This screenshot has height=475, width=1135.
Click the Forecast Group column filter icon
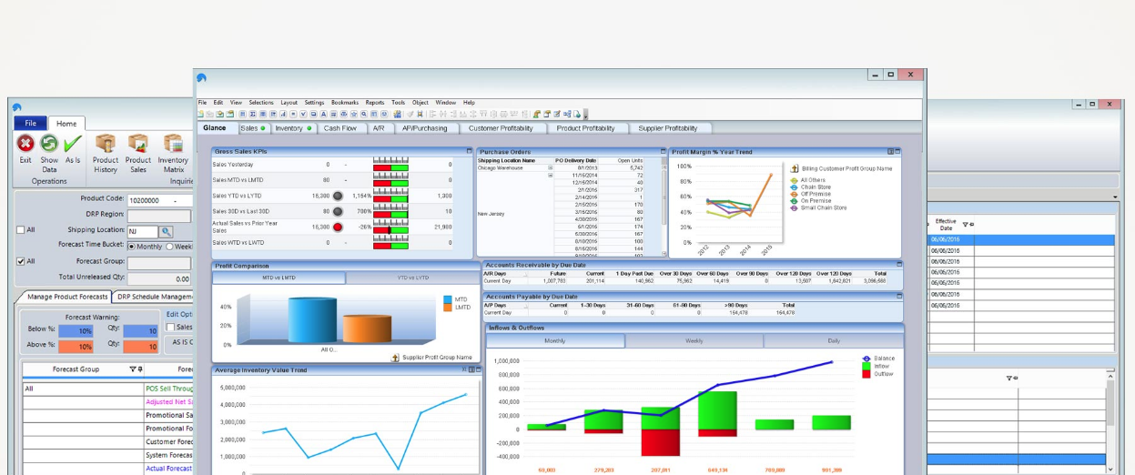pyautogui.click(x=133, y=369)
